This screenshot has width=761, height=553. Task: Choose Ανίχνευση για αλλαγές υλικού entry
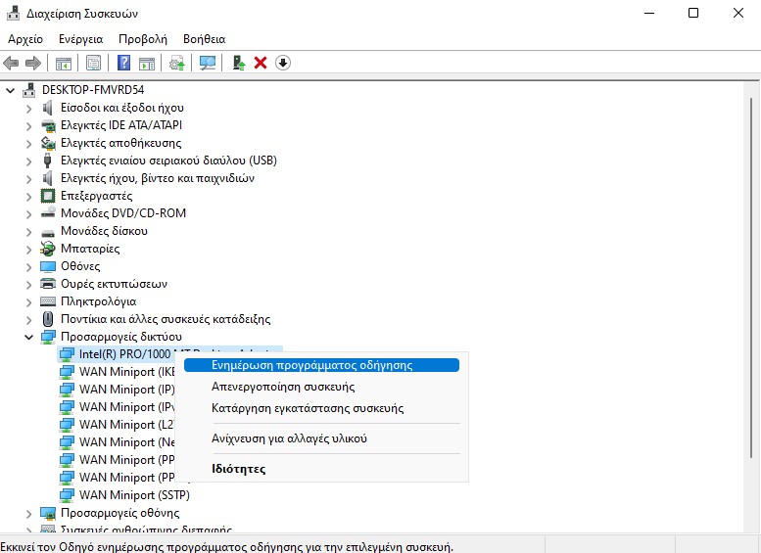[x=321, y=438]
